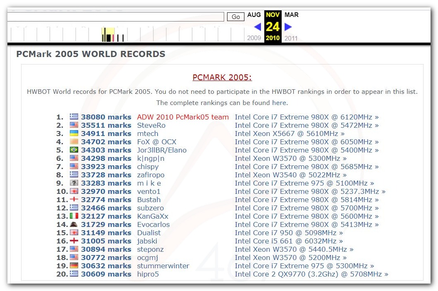
Task: Click Greek flag beside 30609 marks
Action: (x=74, y=274)
